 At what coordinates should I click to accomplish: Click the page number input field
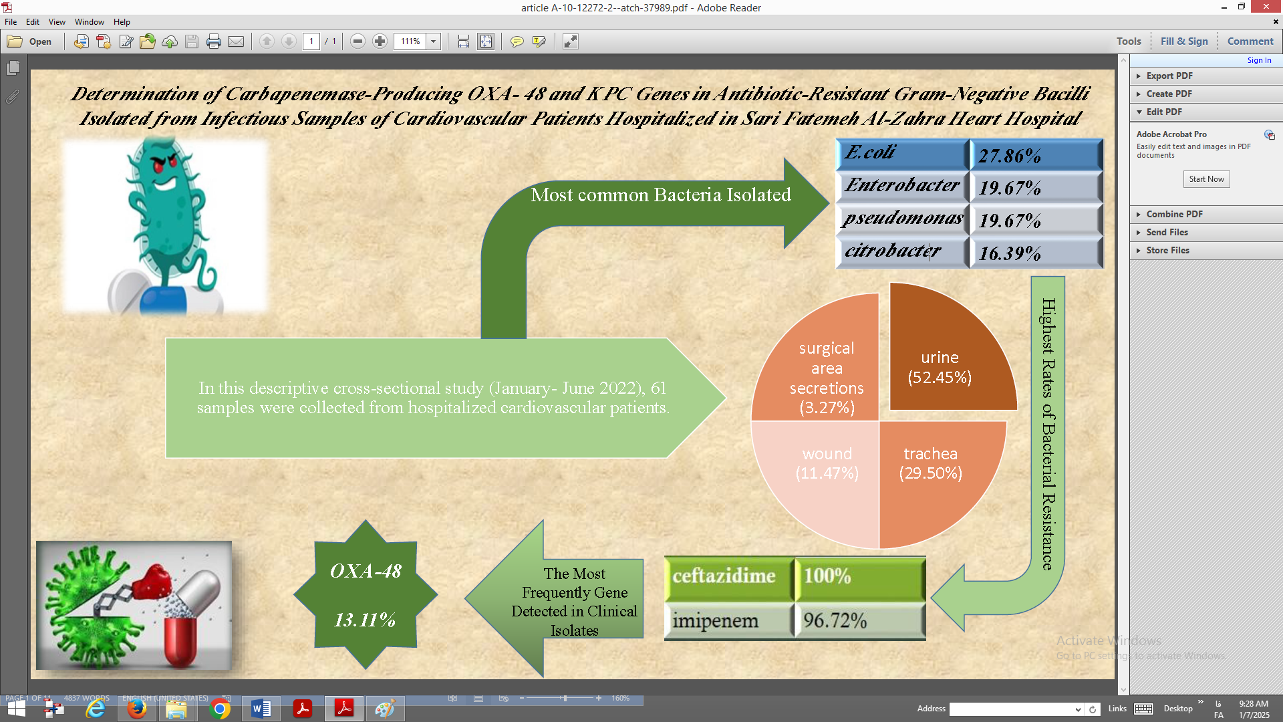(311, 41)
